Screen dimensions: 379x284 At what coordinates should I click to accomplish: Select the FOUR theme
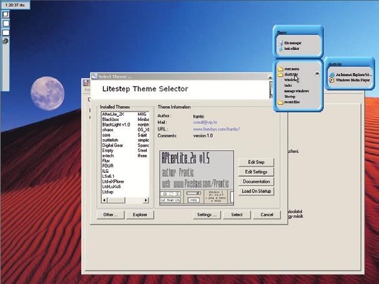pyautogui.click(x=108, y=166)
